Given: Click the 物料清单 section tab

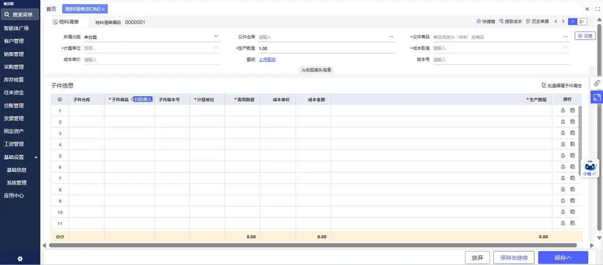Looking at the screenshot, I should (66, 22).
